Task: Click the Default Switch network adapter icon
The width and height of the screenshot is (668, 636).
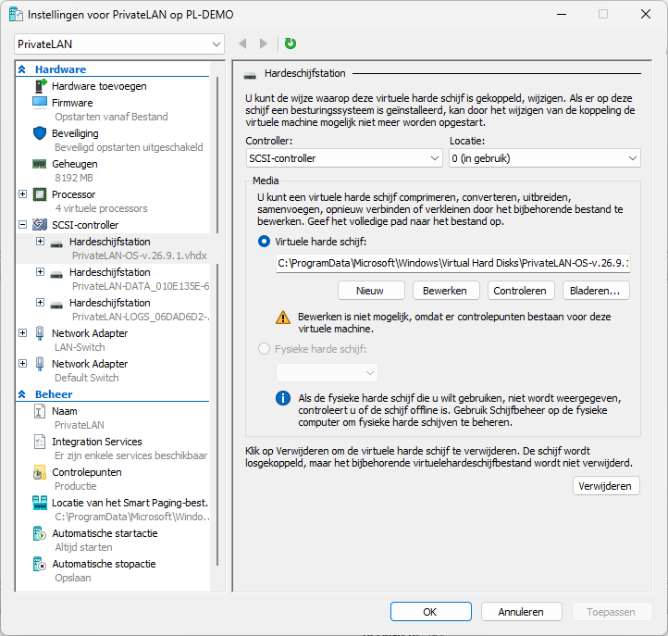Action: pos(40,364)
